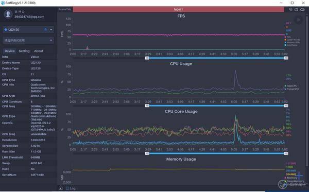Click the CPU Core Usage right range slider handle

pyautogui.click(x=286, y=153)
